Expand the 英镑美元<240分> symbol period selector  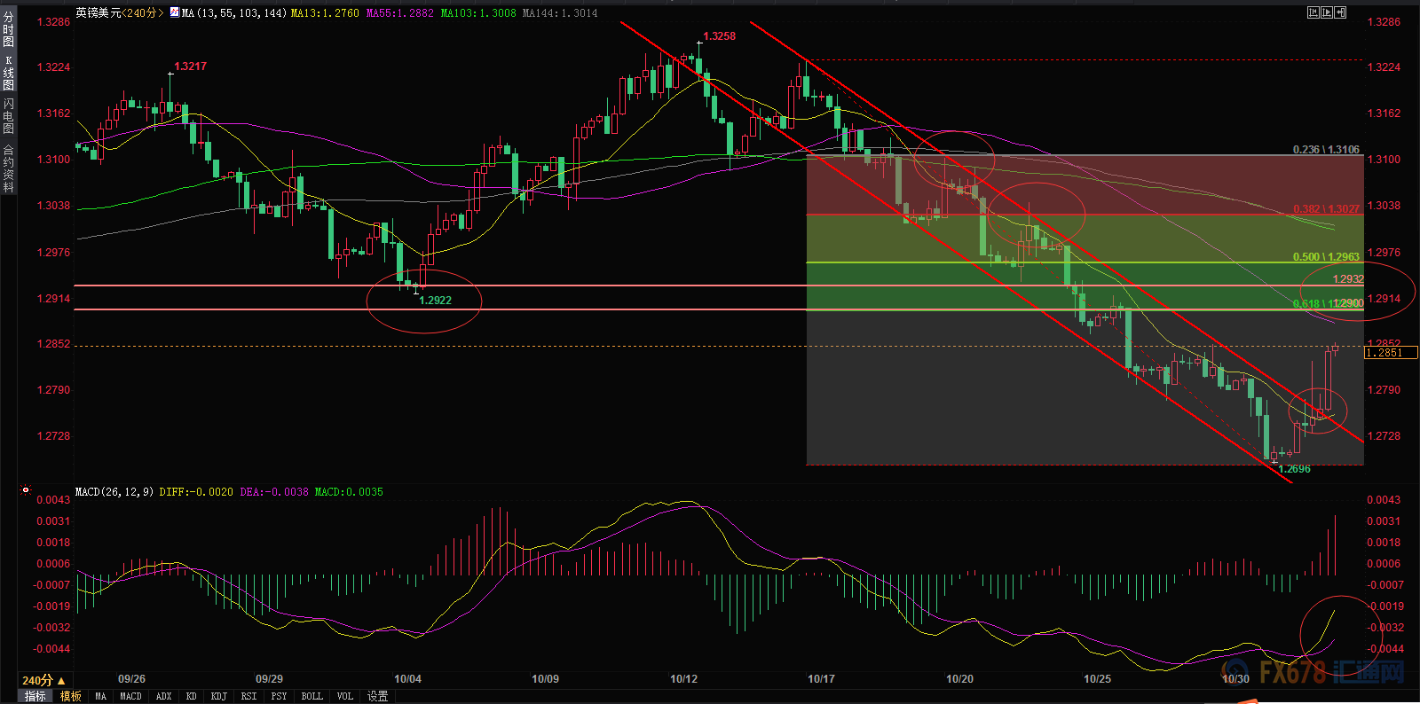120,12
